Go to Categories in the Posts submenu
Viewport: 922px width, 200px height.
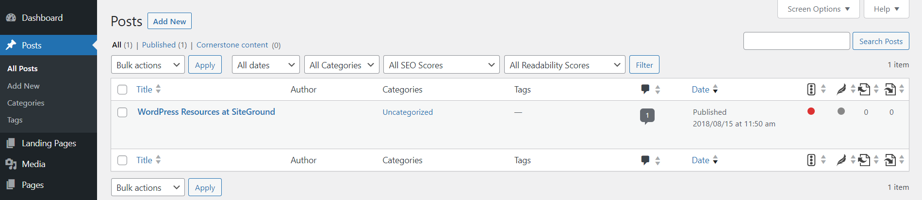tap(26, 103)
